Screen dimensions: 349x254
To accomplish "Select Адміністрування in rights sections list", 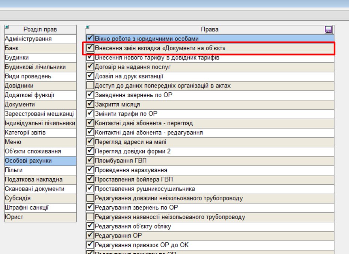I will 28,39.
